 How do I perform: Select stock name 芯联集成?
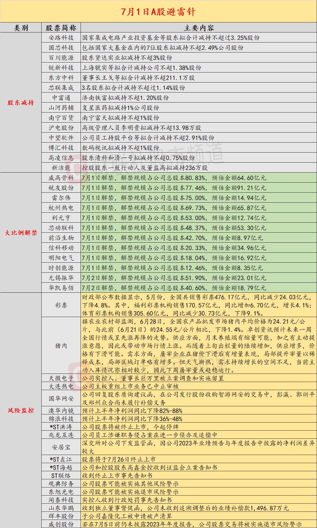pyautogui.click(x=61, y=88)
